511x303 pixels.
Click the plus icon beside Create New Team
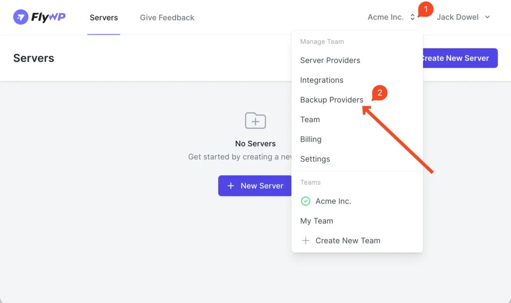305,241
